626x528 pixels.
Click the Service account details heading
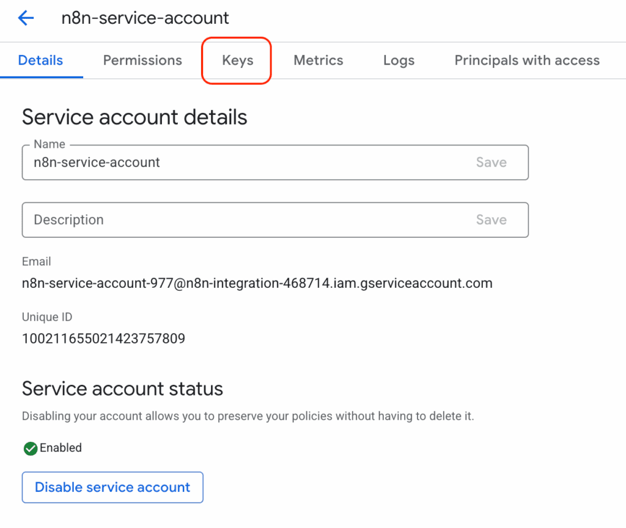134,117
